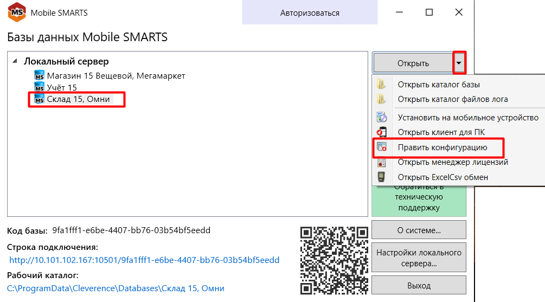Select Установить на мобильное устройство
545x302 pixels.
[x=468, y=118]
